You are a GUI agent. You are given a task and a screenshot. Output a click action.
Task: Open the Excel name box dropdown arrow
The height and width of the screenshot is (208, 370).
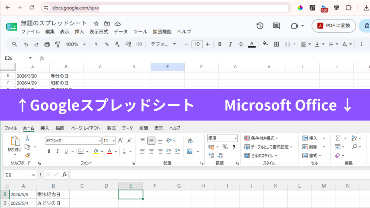click(33, 175)
